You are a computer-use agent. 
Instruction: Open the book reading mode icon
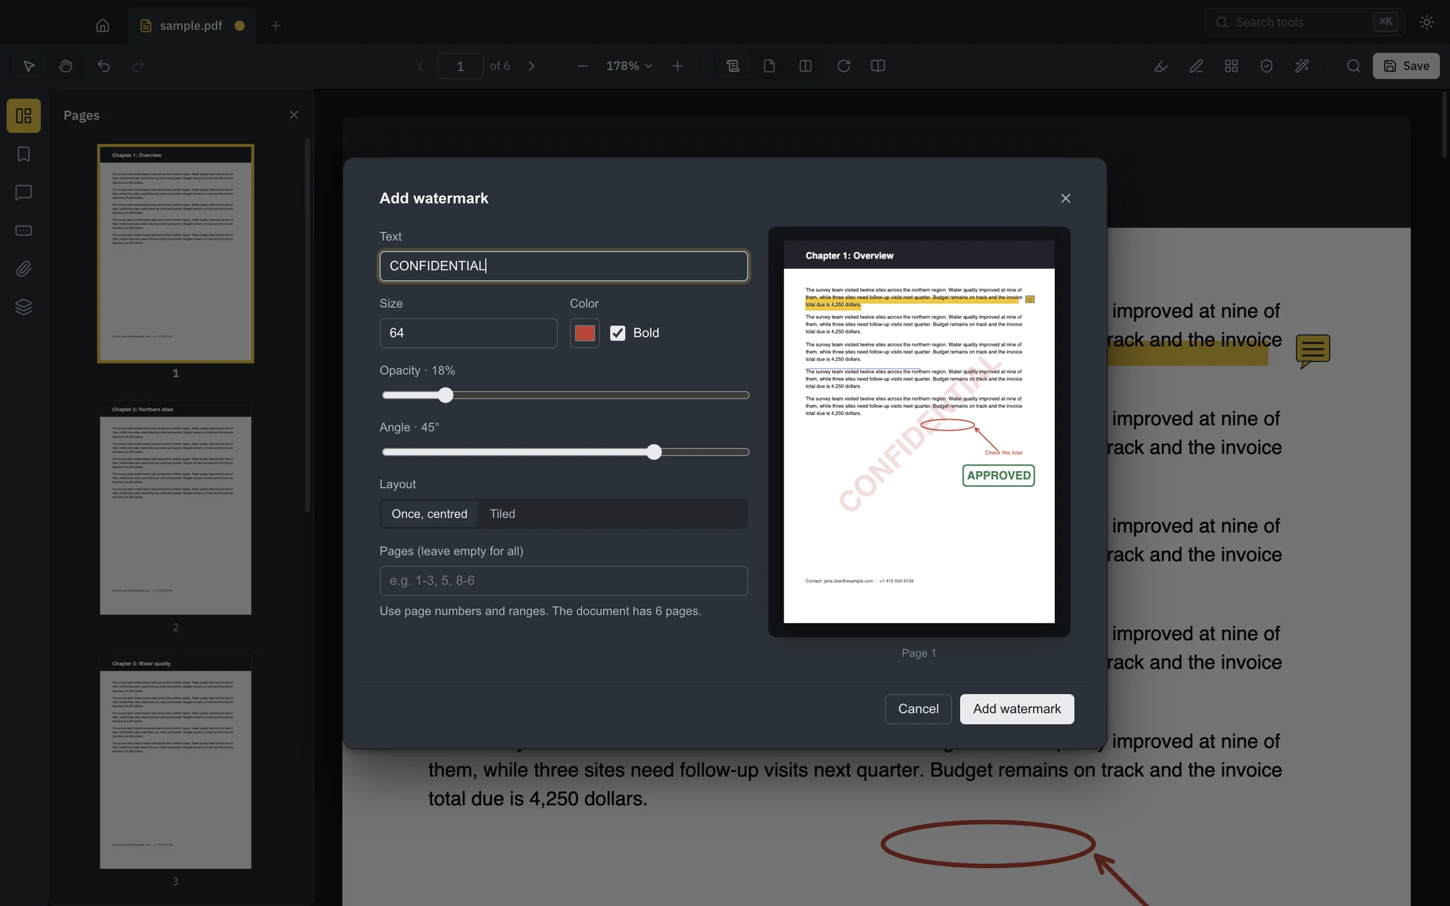pyautogui.click(x=878, y=66)
